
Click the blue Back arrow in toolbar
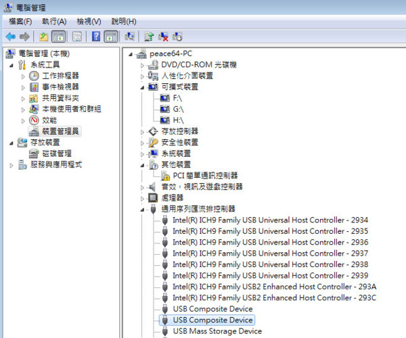click(x=10, y=37)
